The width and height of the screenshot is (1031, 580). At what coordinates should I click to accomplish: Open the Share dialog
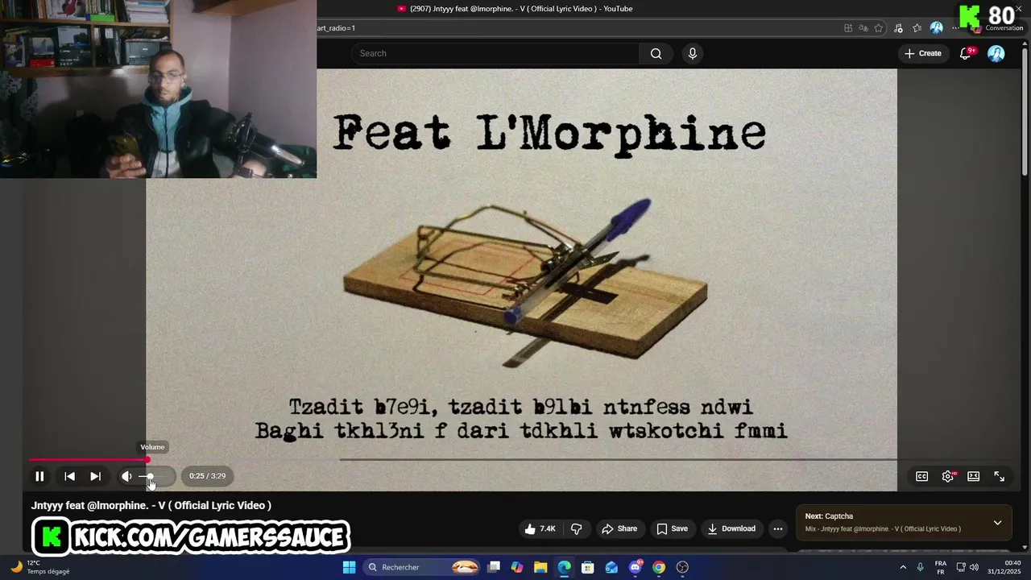pos(619,528)
